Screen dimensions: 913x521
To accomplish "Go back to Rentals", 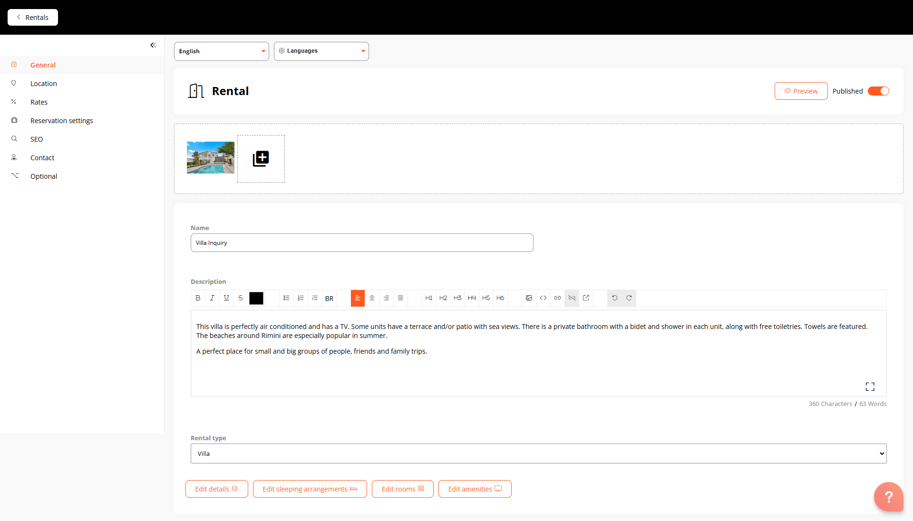I will point(33,18).
